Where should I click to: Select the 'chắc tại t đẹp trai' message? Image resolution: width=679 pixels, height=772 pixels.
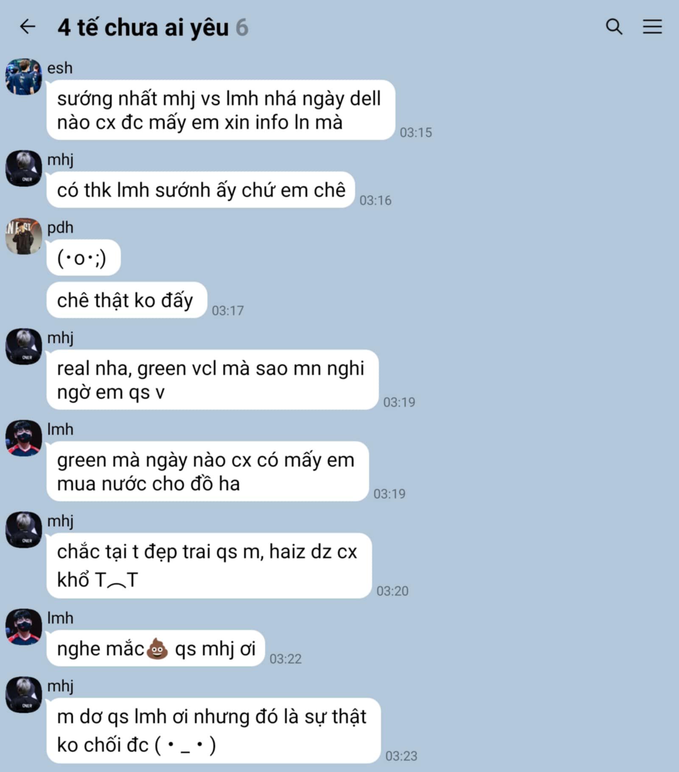point(209,565)
